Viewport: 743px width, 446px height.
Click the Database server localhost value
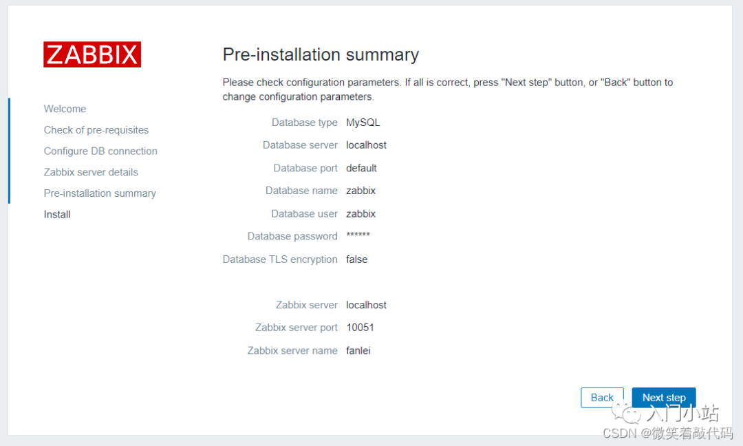(366, 145)
